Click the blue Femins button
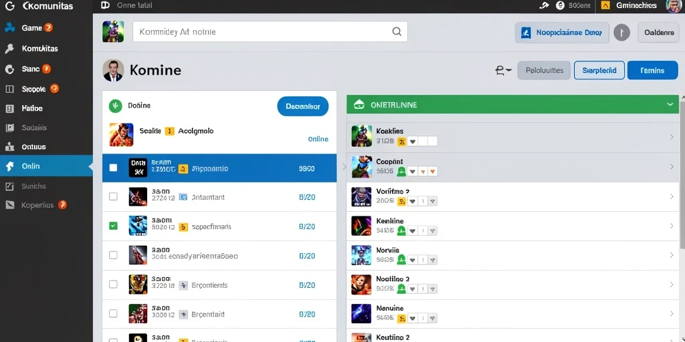This screenshot has height=342, width=685. (x=652, y=70)
